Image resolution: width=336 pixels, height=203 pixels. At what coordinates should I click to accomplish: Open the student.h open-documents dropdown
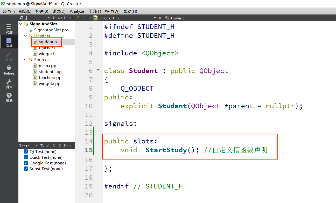(155, 18)
